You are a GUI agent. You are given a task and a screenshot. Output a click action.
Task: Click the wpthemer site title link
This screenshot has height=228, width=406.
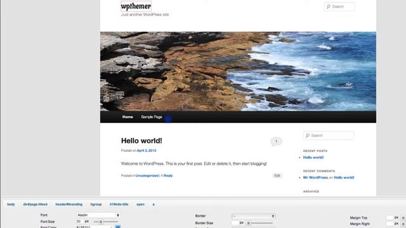[136, 6]
